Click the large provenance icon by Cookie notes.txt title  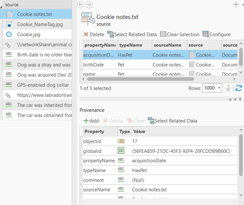point(88,19)
